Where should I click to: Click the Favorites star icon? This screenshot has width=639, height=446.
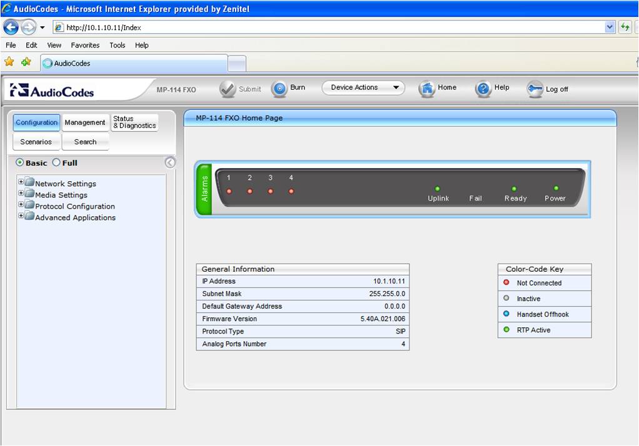pos(9,62)
